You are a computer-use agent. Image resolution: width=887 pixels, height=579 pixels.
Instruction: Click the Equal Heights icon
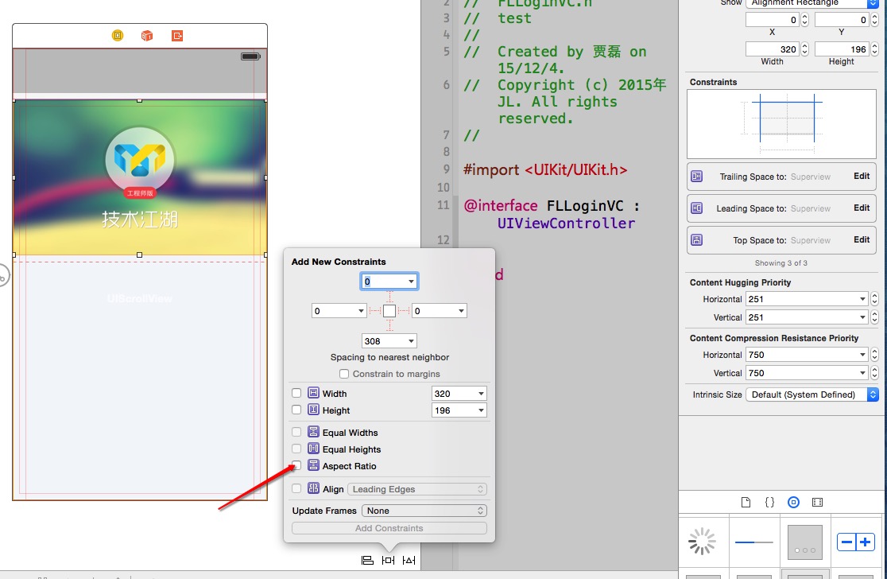pyautogui.click(x=313, y=449)
